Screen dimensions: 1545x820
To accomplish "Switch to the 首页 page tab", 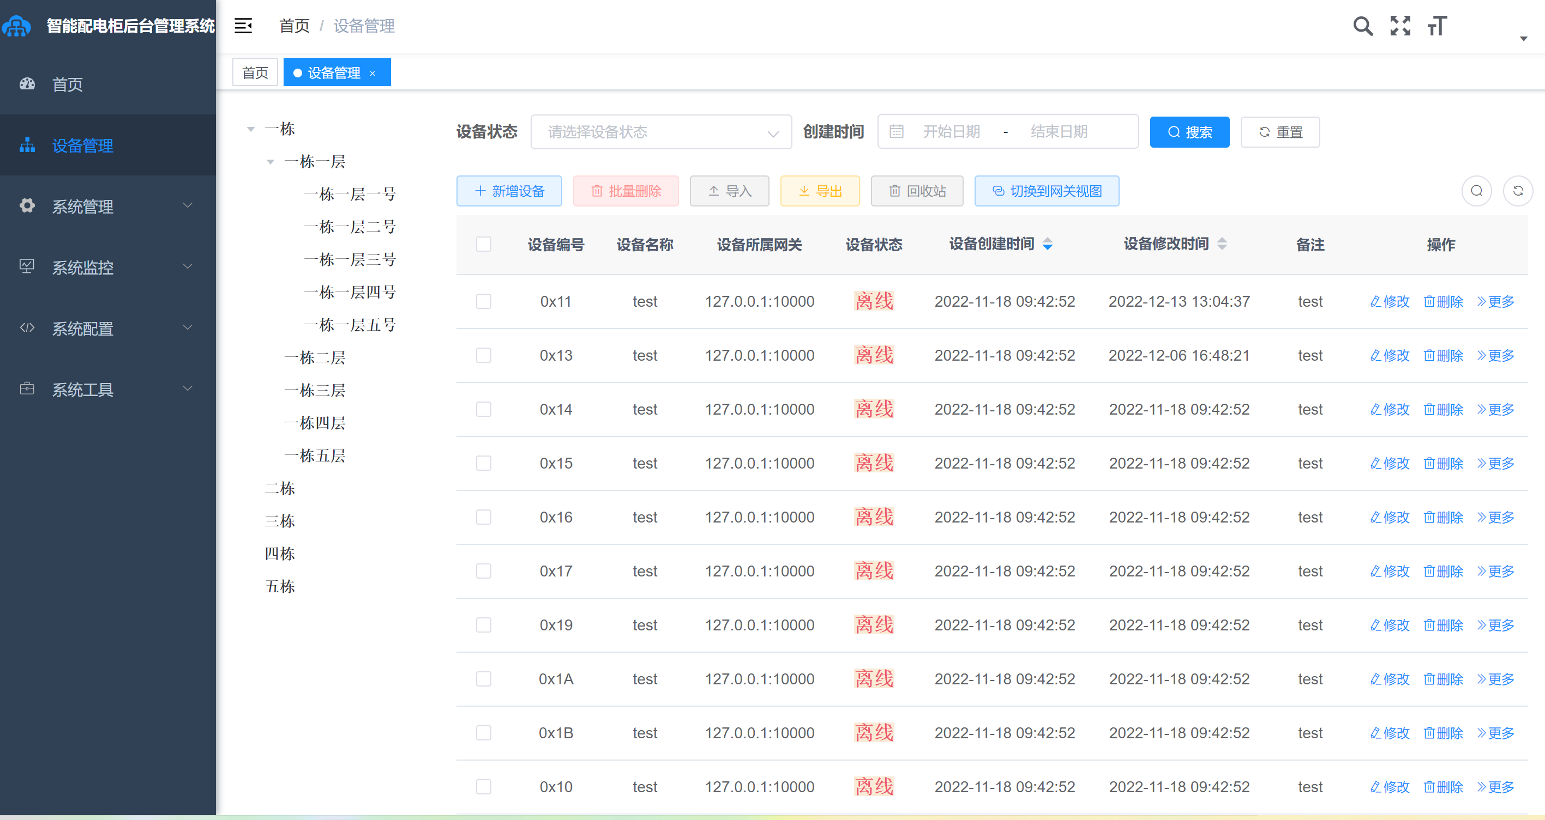I will coord(255,72).
